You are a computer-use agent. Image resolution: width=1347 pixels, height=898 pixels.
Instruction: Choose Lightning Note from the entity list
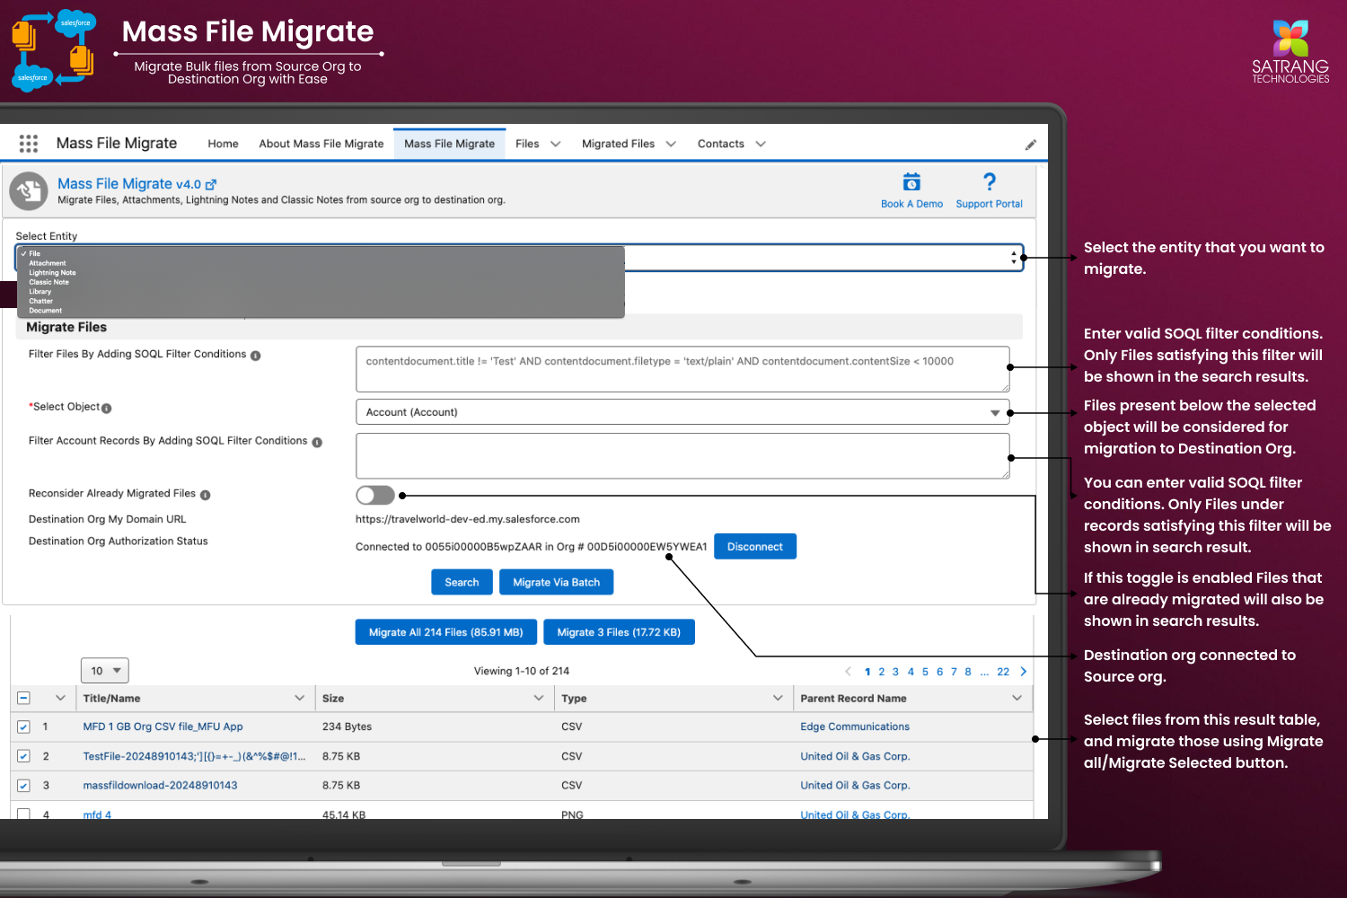52,273
